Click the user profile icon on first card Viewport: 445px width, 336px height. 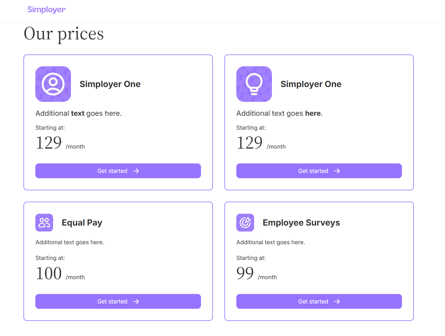point(53,84)
